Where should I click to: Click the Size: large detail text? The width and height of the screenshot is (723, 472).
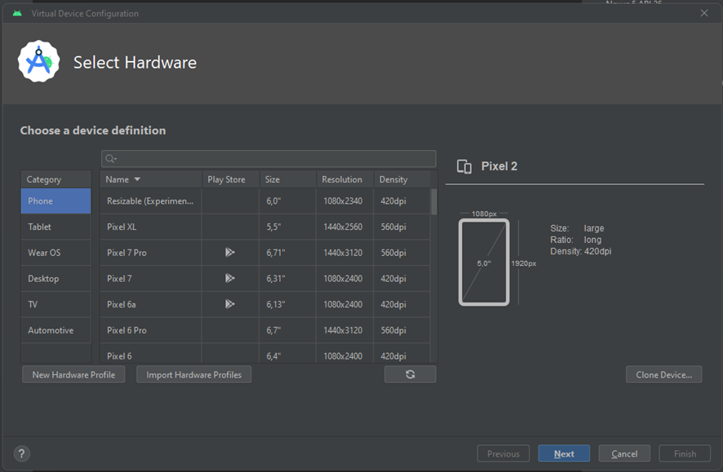pyautogui.click(x=577, y=228)
